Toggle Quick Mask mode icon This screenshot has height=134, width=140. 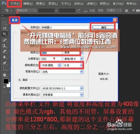click(x=4, y=92)
